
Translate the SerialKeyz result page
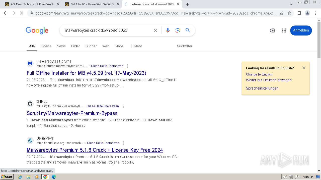103,143
